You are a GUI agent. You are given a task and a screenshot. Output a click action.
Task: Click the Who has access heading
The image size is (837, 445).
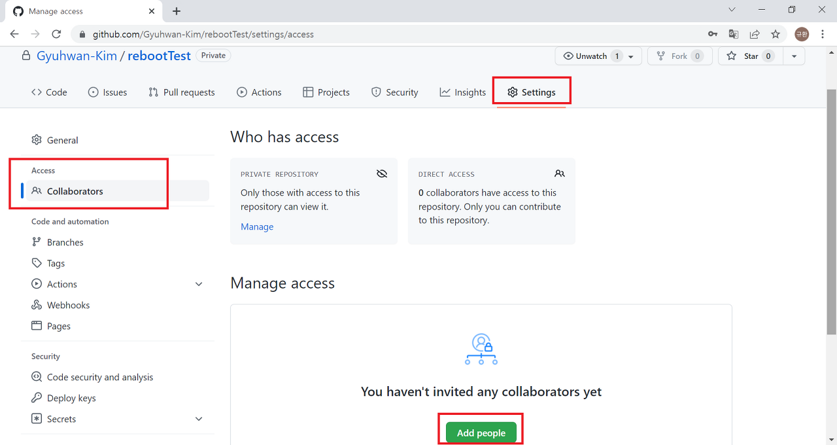[284, 137]
